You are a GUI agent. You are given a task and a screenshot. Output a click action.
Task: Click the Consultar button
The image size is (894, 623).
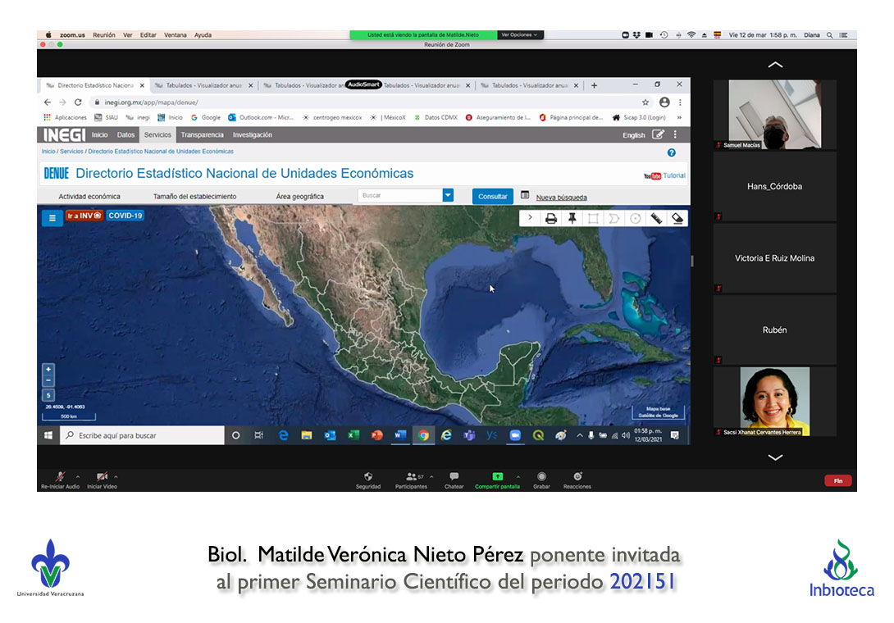(x=492, y=197)
